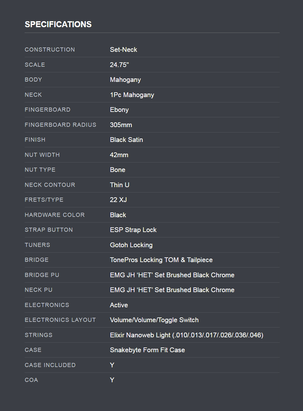Click the Gotoh Locking tuners value
The height and width of the screenshot is (411, 303).
coord(131,245)
